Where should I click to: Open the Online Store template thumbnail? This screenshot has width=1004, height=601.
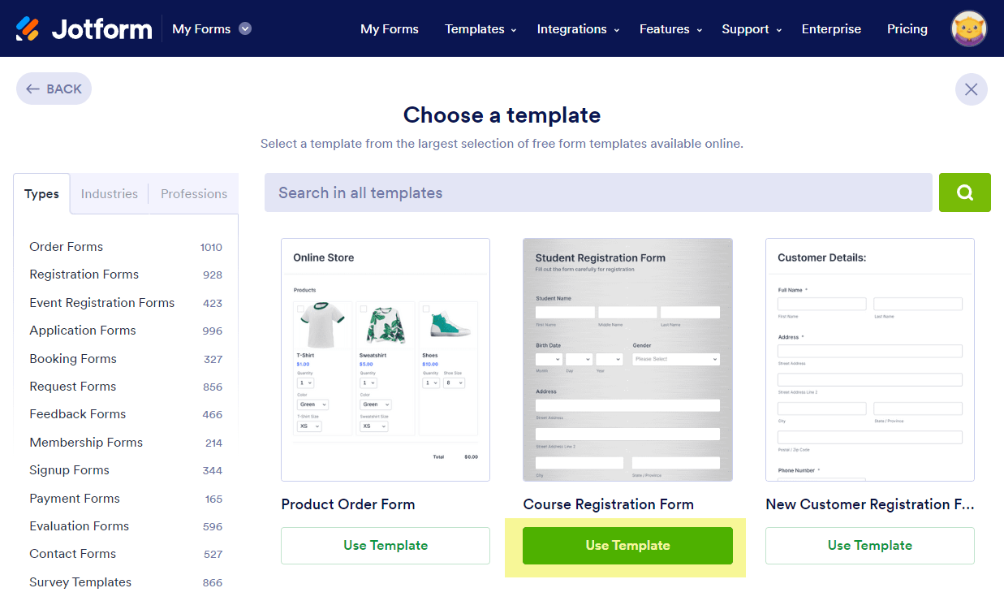coord(386,360)
